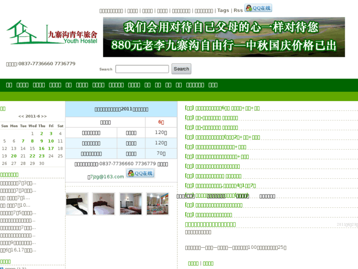Click the Sat column header in calendar
The width and height of the screenshot is (358, 269).
60,126
